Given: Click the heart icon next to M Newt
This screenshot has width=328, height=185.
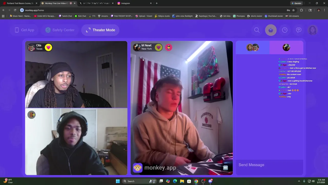Looking at the screenshot, I should click(159, 47).
